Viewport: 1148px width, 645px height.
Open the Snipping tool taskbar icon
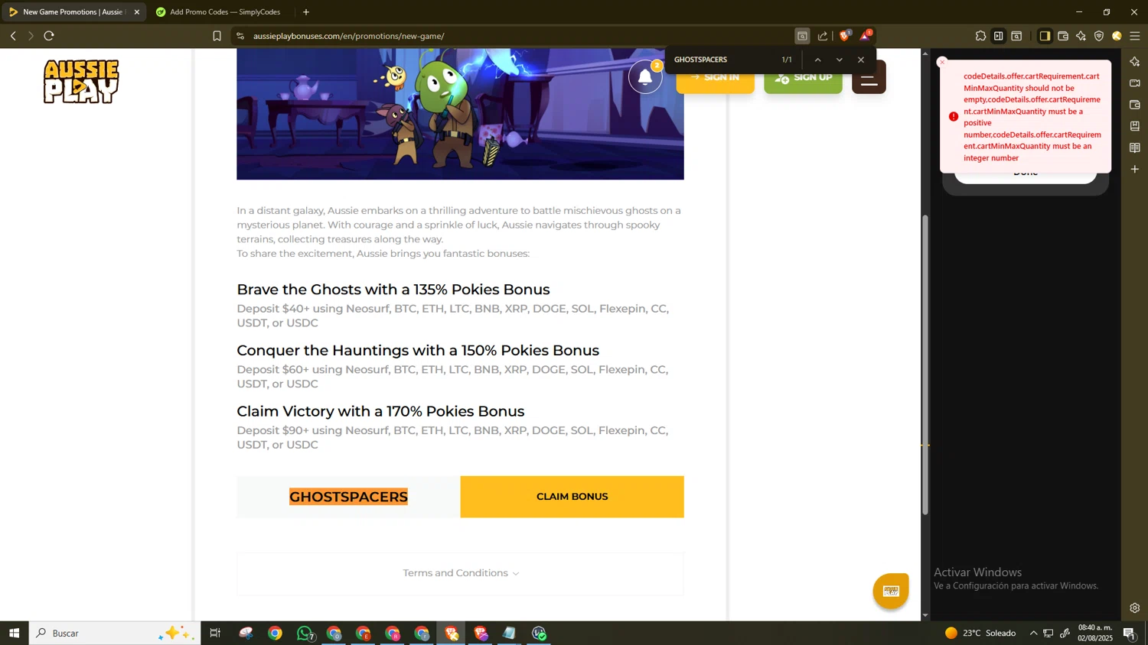[246, 633]
